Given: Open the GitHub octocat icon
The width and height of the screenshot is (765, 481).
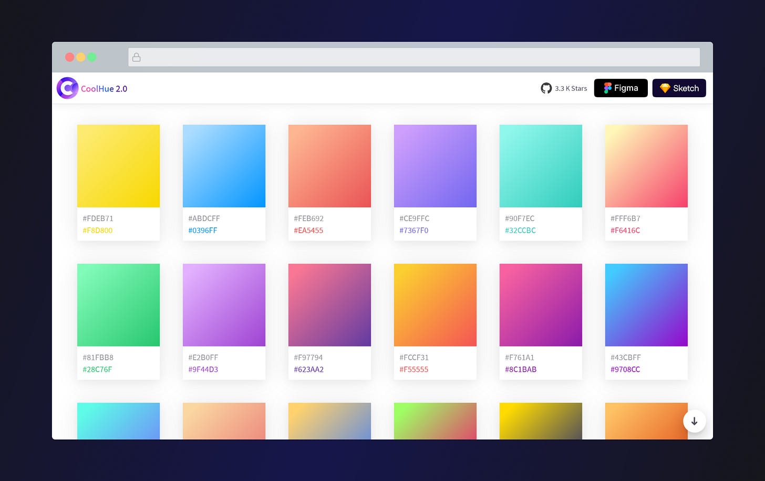Looking at the screenshot, I should pos(546,88).
